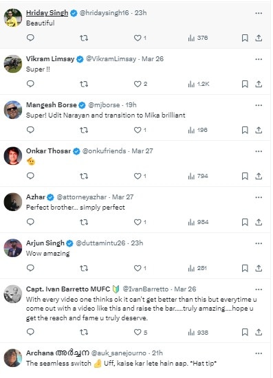Open the Mar 26 timestamp on Ivan Barretto's tweet

point(185,289)
